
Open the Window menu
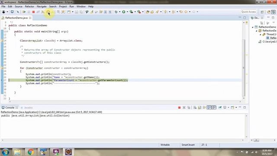pos(81,6)
